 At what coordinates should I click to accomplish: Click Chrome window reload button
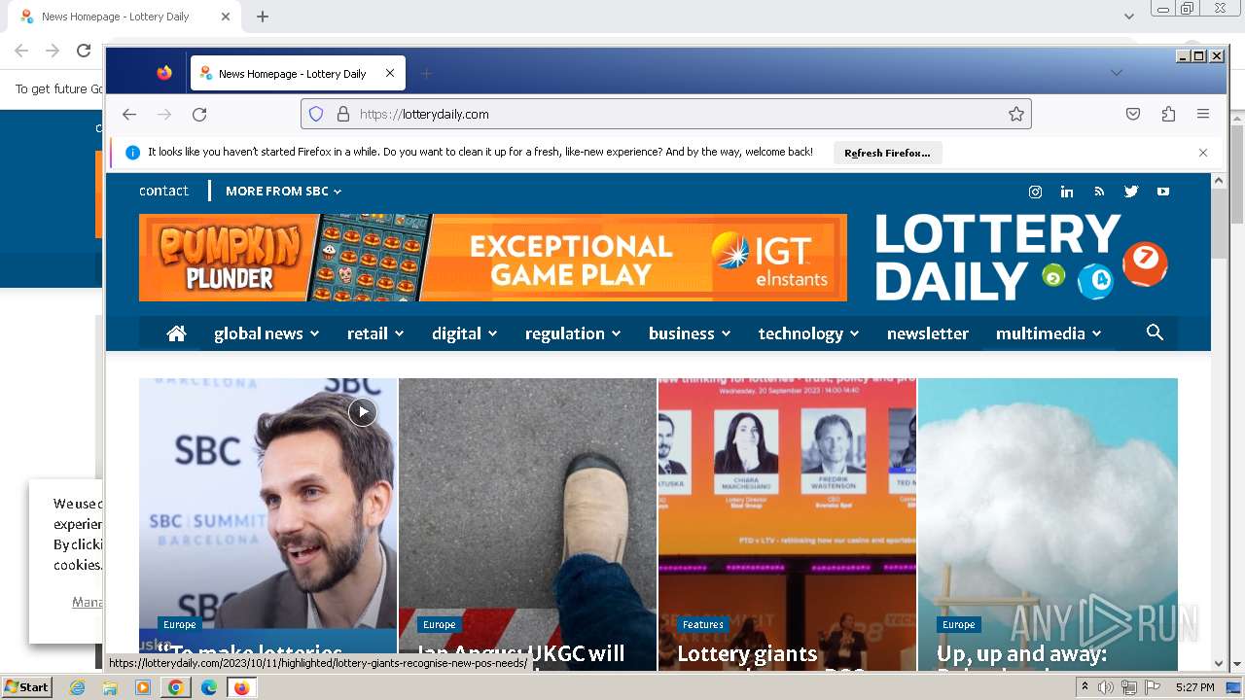tap(84, 51)
